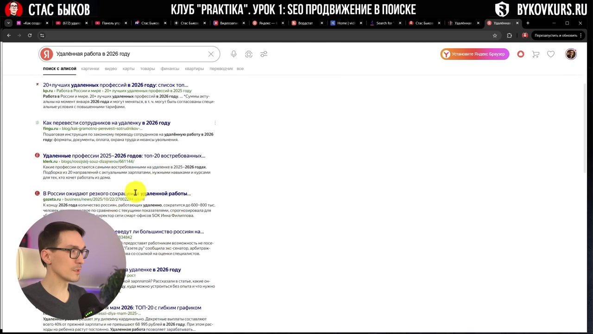Open the карты search category
The width and height of the screenshot is (593, 334).
click(128, 69)
